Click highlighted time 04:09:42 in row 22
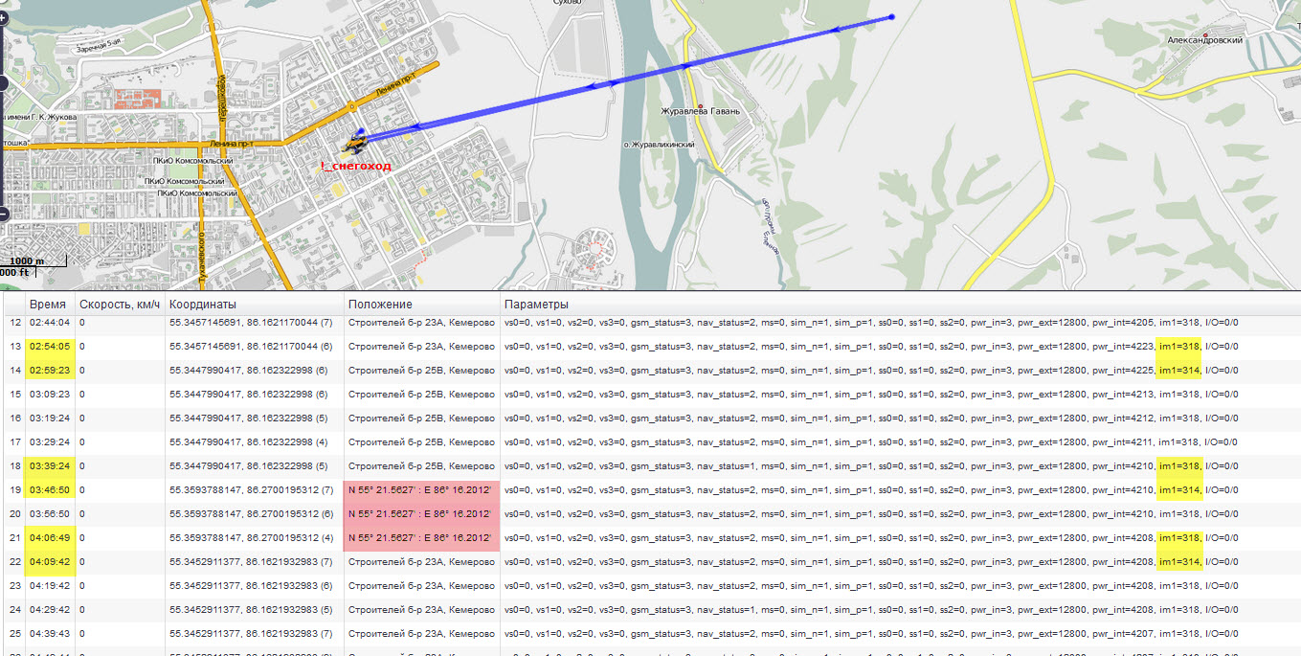The width and height of the screenshot is (1301, 656). 49,562
